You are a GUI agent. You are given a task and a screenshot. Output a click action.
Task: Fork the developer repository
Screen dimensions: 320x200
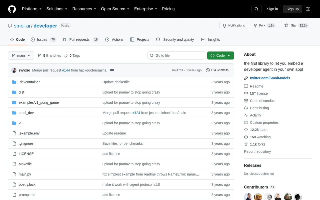[264, 25]
